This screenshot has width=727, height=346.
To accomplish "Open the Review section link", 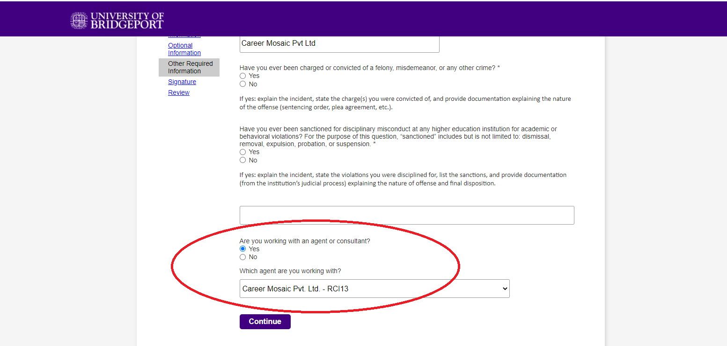I will [179, 92].
